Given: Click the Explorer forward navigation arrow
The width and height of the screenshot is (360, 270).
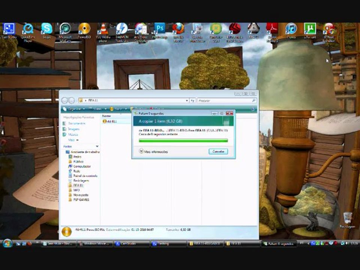Looking at the screenshot, I should tap(72, 100).
